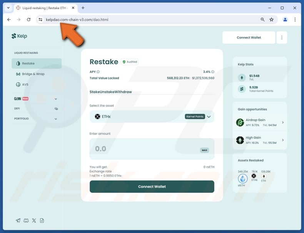Open the Telegram link icon
Screen dimensions: 304x233
18,220
